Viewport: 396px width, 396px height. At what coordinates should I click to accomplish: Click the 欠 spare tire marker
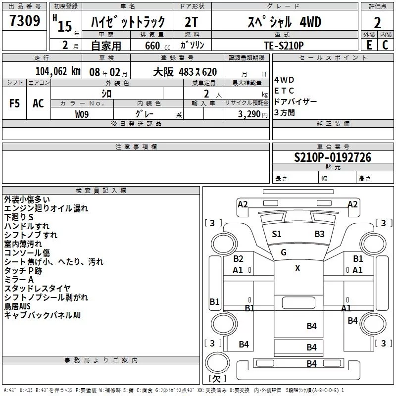(217, 379)
